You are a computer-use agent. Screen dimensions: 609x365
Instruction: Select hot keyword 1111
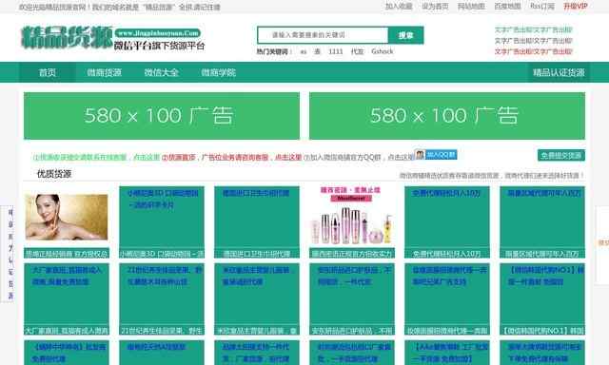[x=335, y=51]
